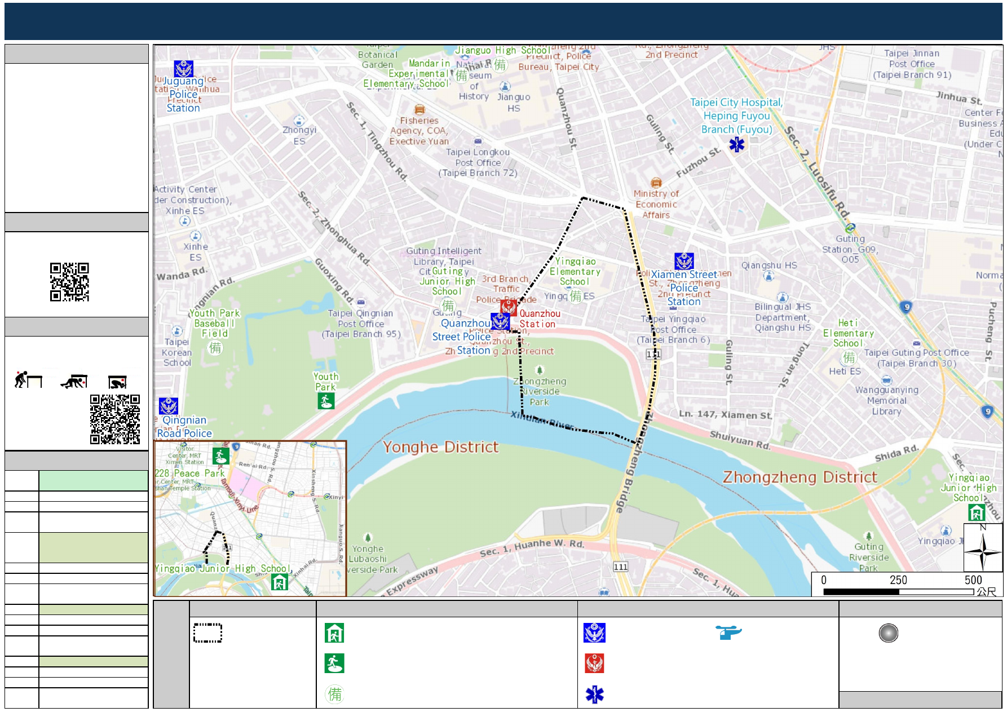Viewport: 1007px width, 712px height.
Task: Click the Taipei Longkou Post Office icon
Action: coord(478,141)
